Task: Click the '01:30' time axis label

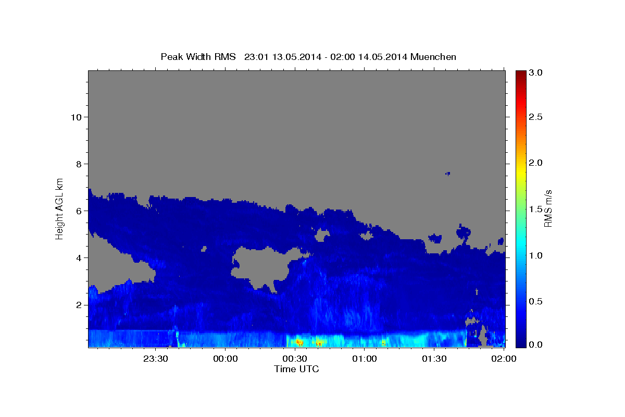Action: click(x=434, y=359)
